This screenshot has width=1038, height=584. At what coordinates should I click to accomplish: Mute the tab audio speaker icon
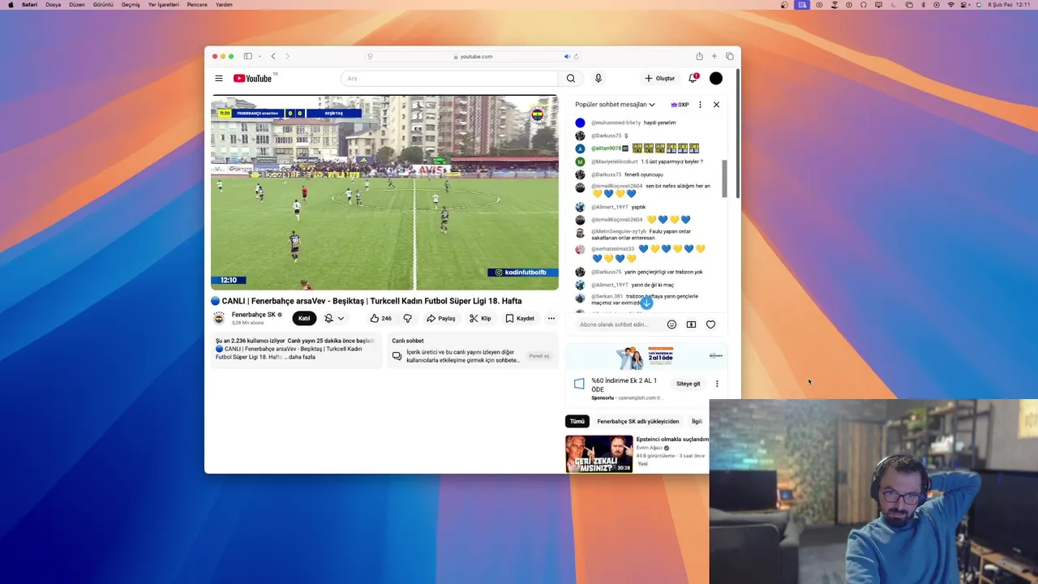click(567, 57)
